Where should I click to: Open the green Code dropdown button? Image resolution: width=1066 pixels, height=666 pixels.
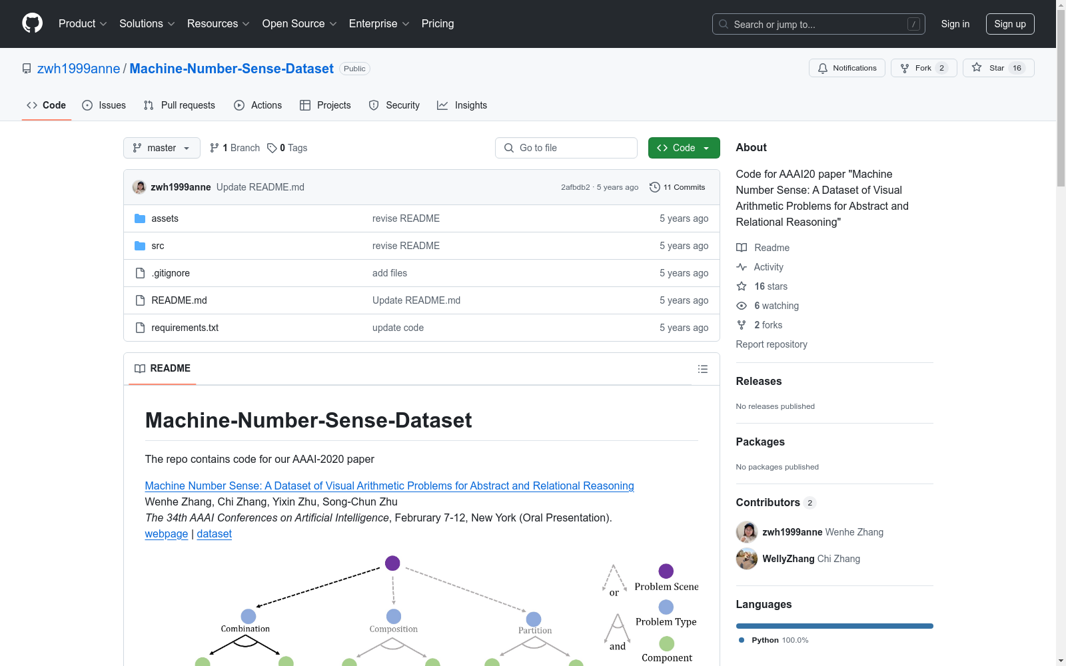pyautogui.click(x=684, y=148)
